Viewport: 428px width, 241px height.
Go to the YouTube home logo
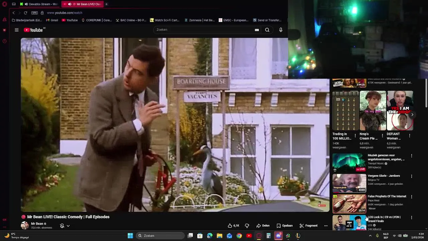[33, 30]
